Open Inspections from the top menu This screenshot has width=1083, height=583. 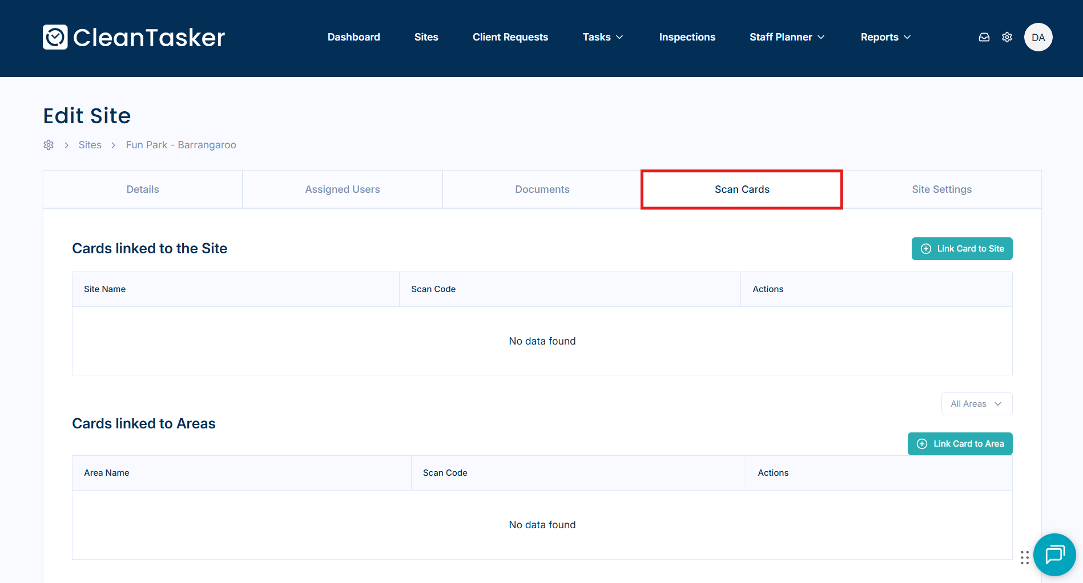[x=687, y=37]
